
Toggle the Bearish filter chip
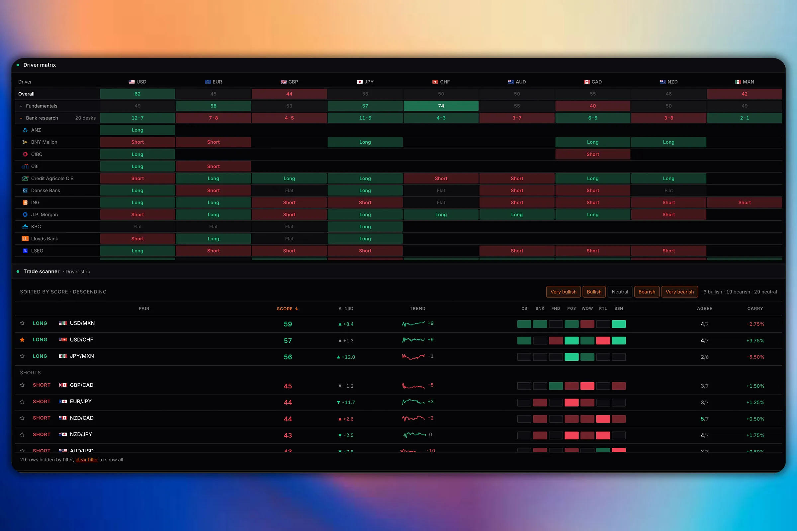647,292
